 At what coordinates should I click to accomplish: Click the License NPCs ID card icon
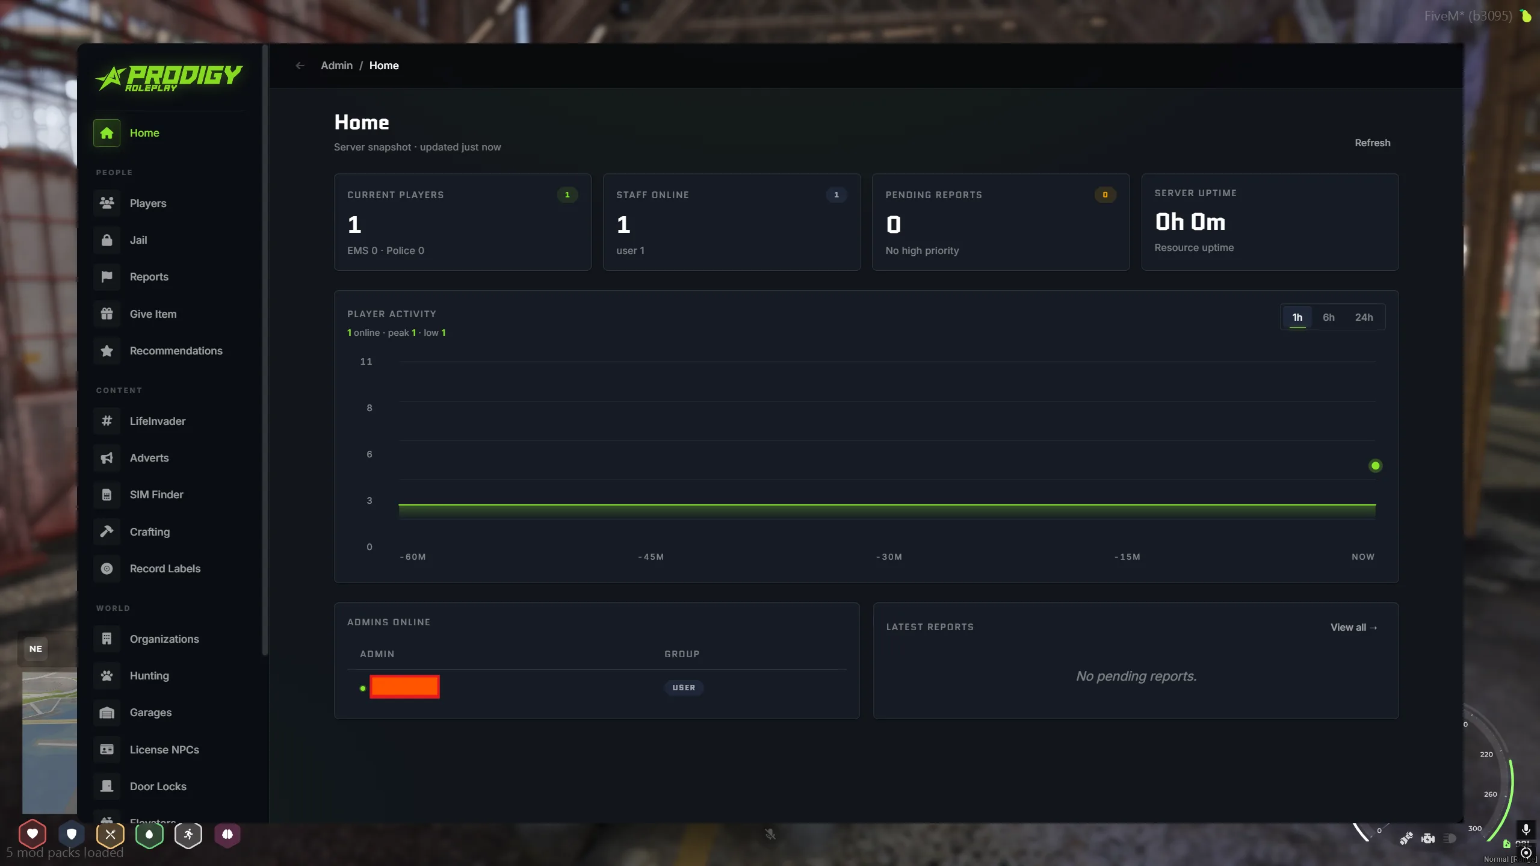(107, 750)
